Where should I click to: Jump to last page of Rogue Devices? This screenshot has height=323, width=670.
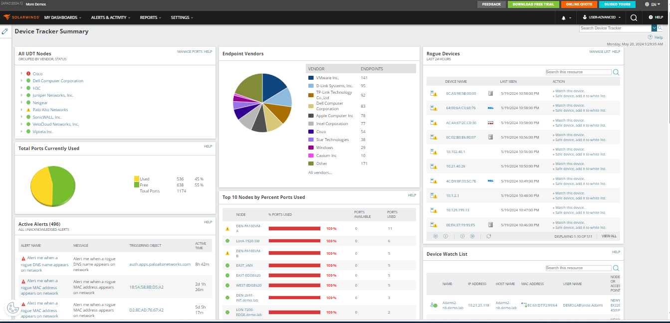coord(472,236)
